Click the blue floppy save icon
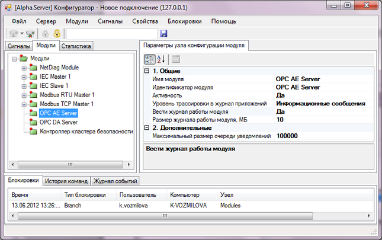Viewport: 382px width, 240px height. click(x=163, y=33)
